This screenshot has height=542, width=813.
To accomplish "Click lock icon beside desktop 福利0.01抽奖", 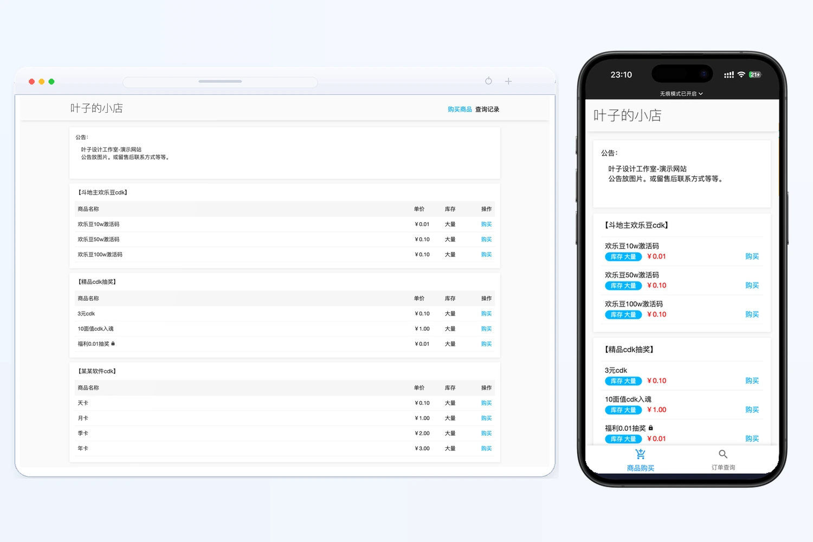I will tap(113, 344).
